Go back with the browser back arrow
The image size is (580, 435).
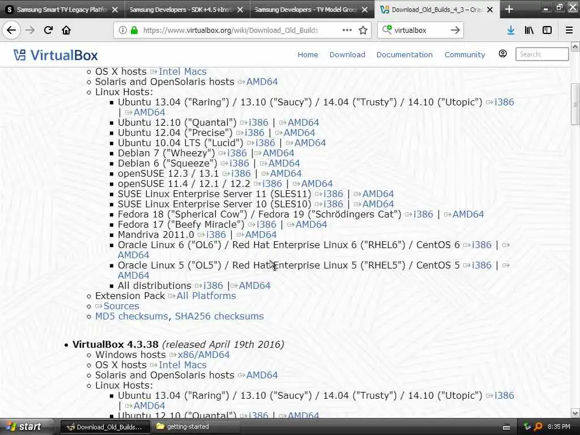[x=11, y=30]
